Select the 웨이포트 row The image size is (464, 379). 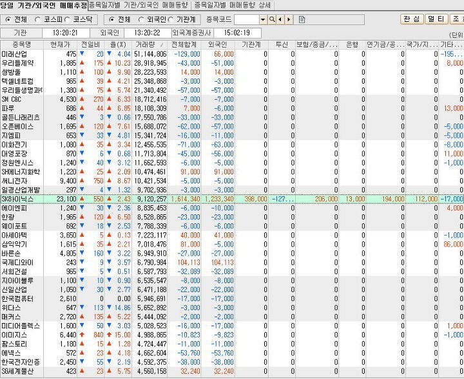[232, 226]
